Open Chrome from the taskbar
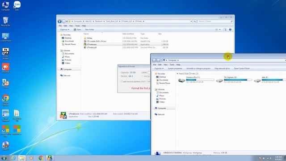This screenshot has width=286, height=161. coord(41,158)
